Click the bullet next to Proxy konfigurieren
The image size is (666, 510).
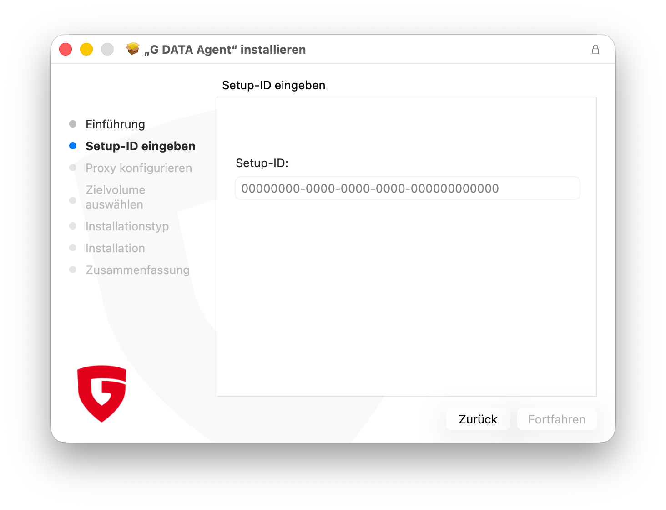pos(73,168)
